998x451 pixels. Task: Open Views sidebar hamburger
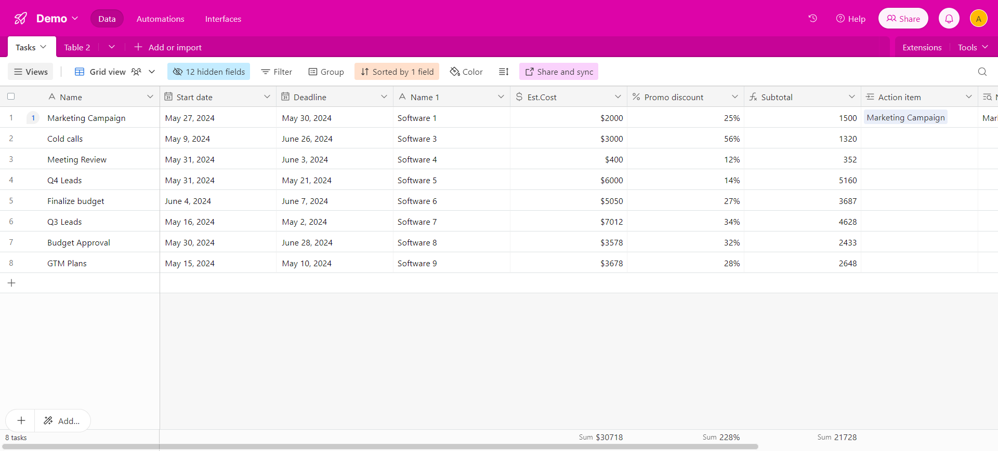(31, 72)
